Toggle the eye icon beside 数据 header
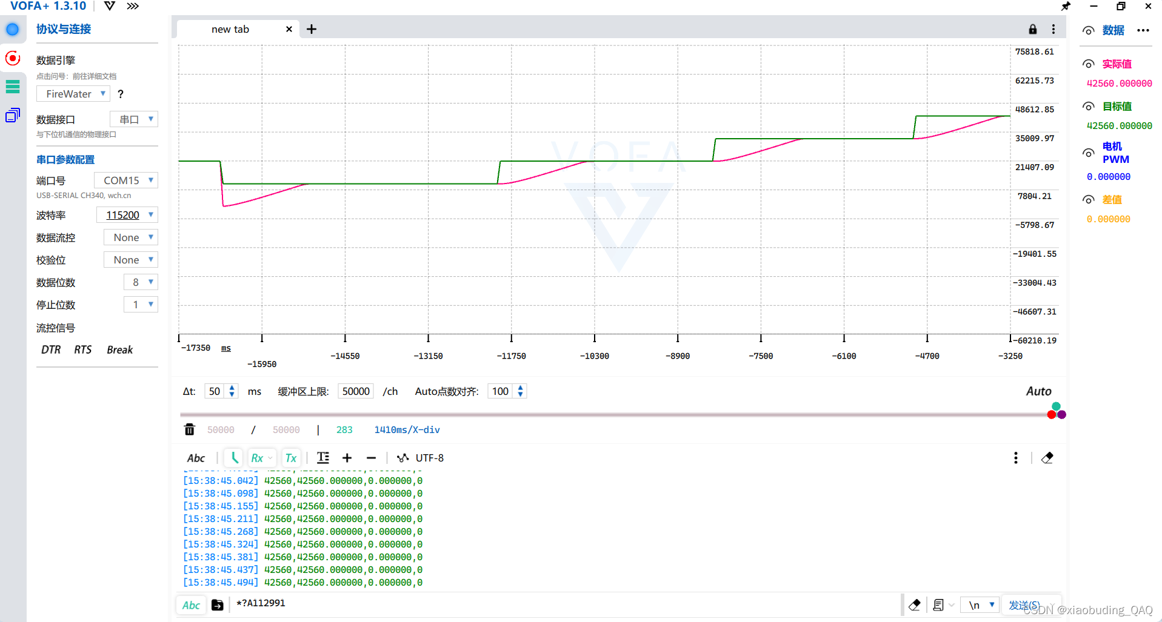Image resolution: width=1162 pixels, height=622 pixels. tap(1089, 30)
